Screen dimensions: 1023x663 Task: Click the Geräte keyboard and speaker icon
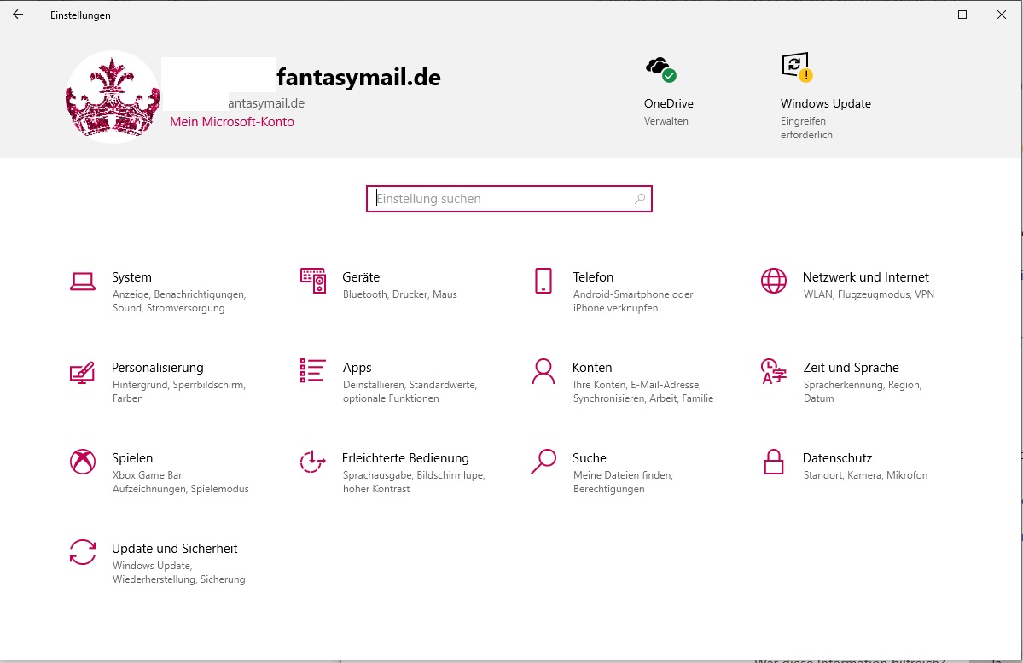tap(313, 281)
